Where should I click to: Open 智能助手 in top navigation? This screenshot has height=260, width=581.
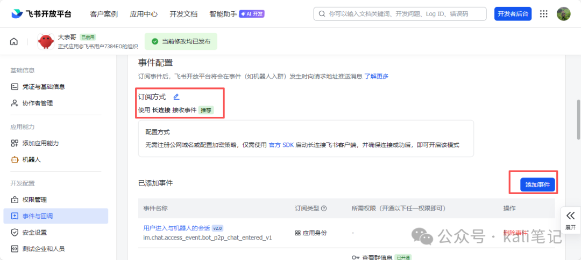point(223,14)
